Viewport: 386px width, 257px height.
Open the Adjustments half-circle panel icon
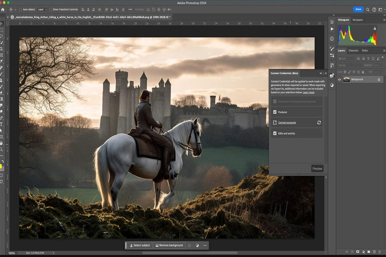[332, 85]
